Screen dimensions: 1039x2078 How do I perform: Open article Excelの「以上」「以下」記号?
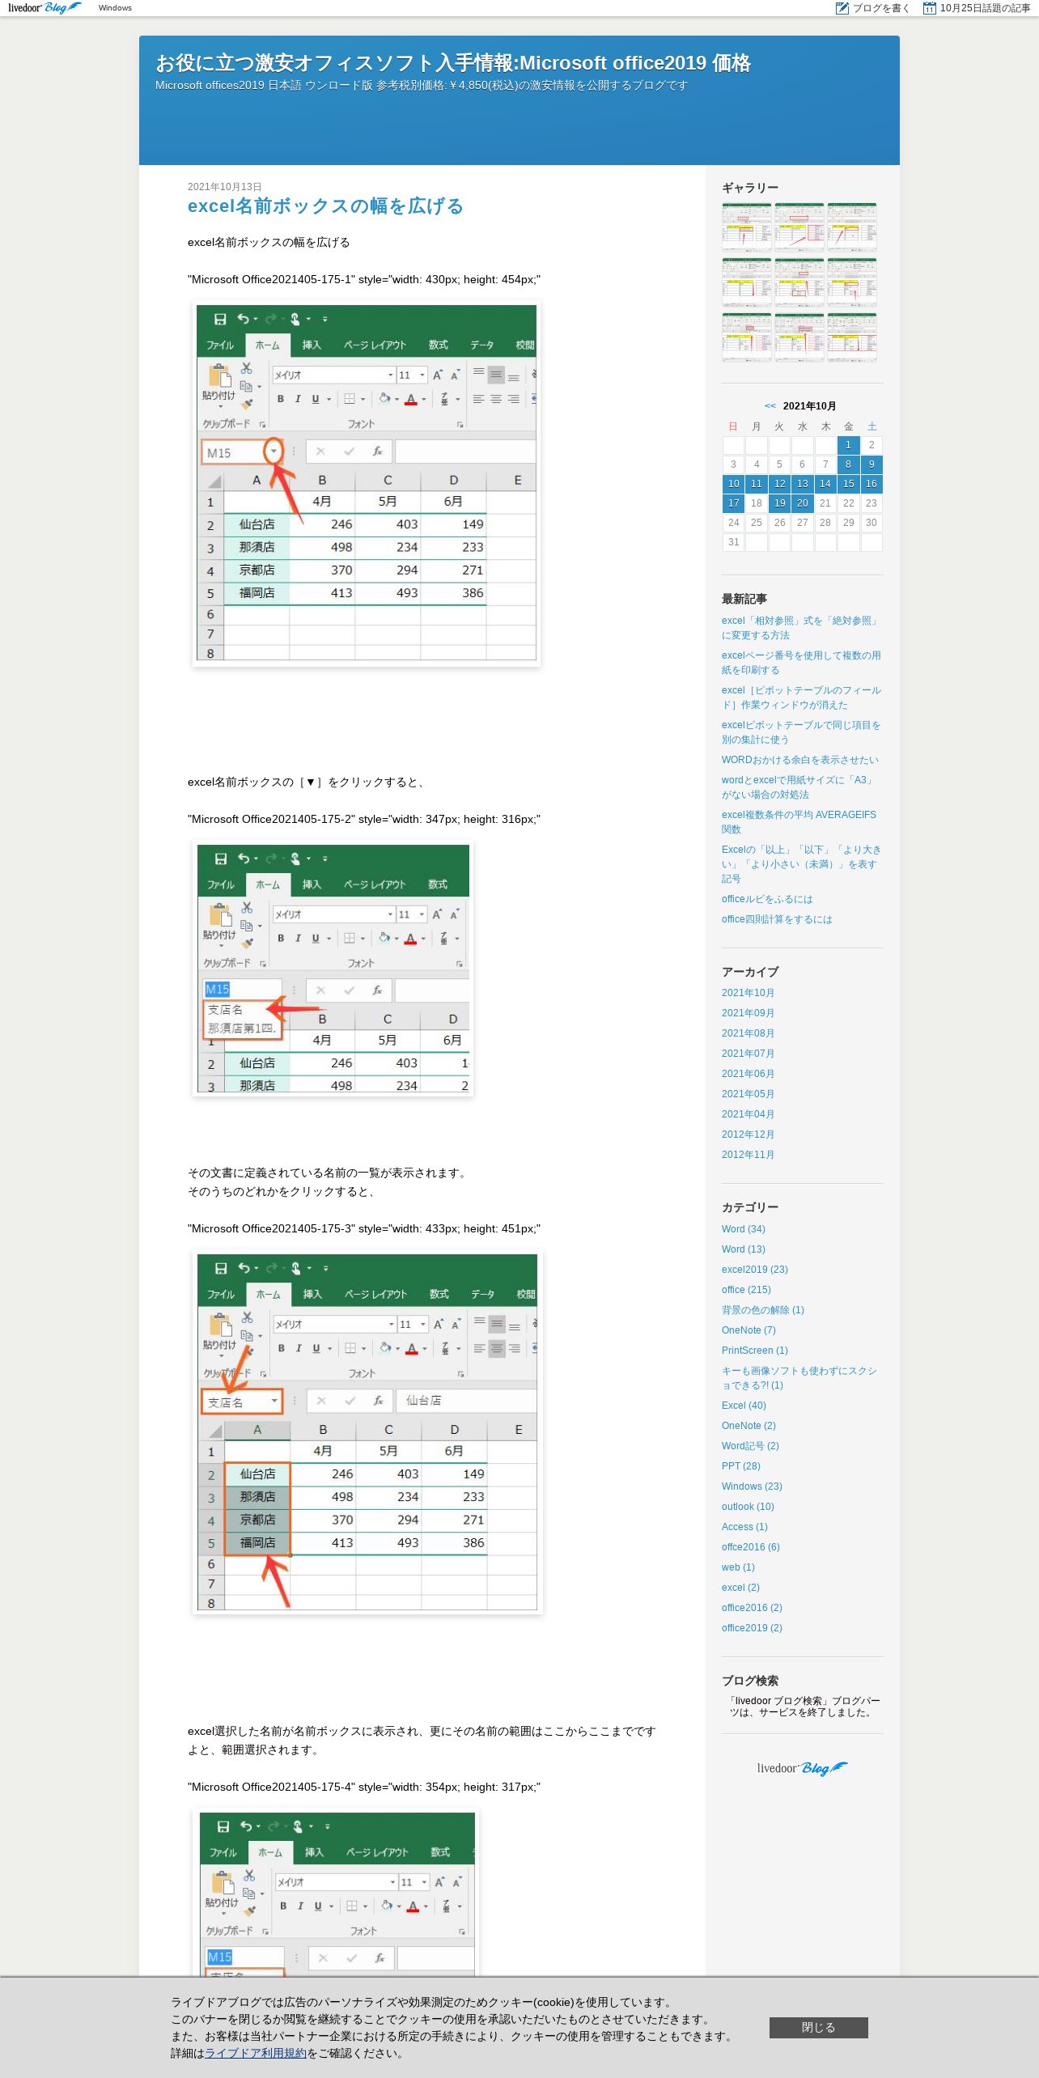click(801, 864)
